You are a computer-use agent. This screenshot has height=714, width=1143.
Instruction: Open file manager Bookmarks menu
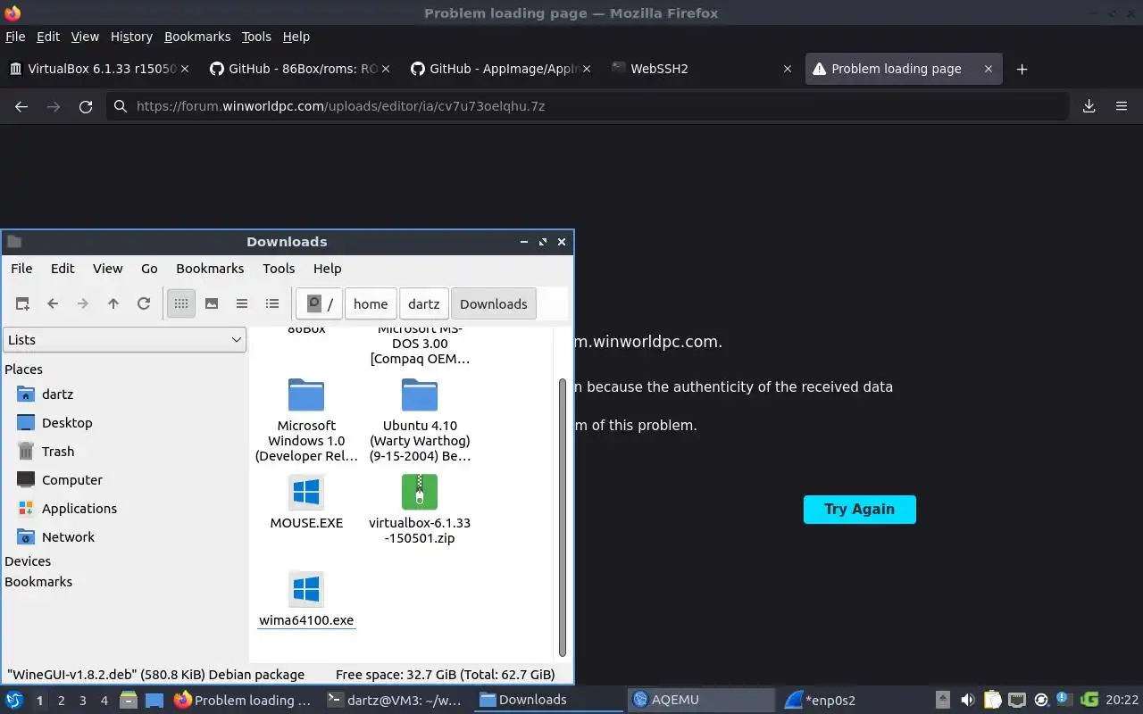point(210,268)
